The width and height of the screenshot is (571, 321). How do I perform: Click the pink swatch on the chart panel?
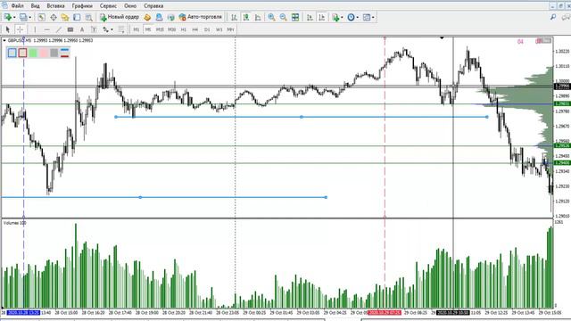click(44, 53)
